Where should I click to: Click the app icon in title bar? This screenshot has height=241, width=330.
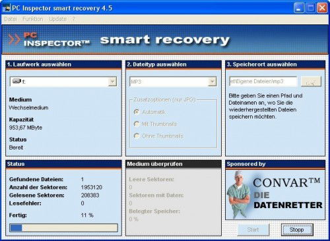click(x=7, y=9)
